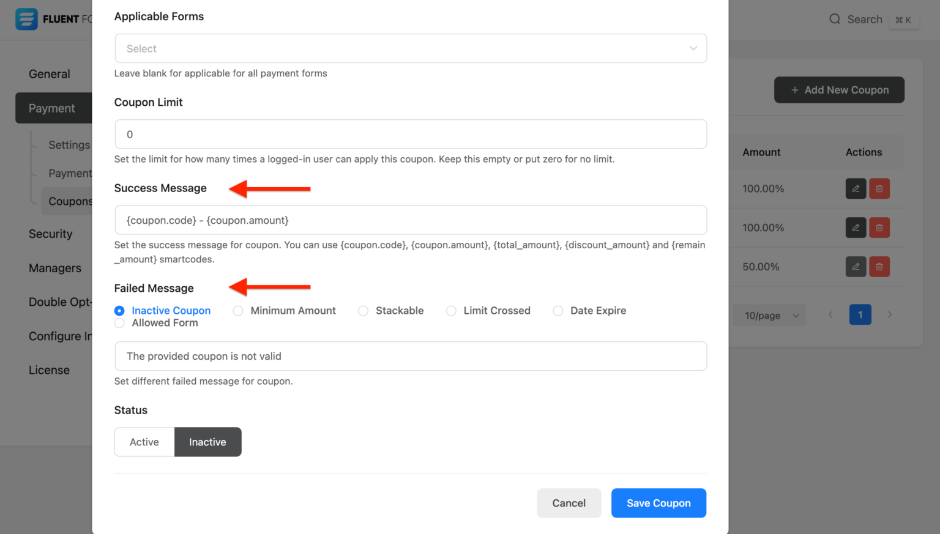
Task: Switch to the Security settings section
Action: click(x=51, y=234)
